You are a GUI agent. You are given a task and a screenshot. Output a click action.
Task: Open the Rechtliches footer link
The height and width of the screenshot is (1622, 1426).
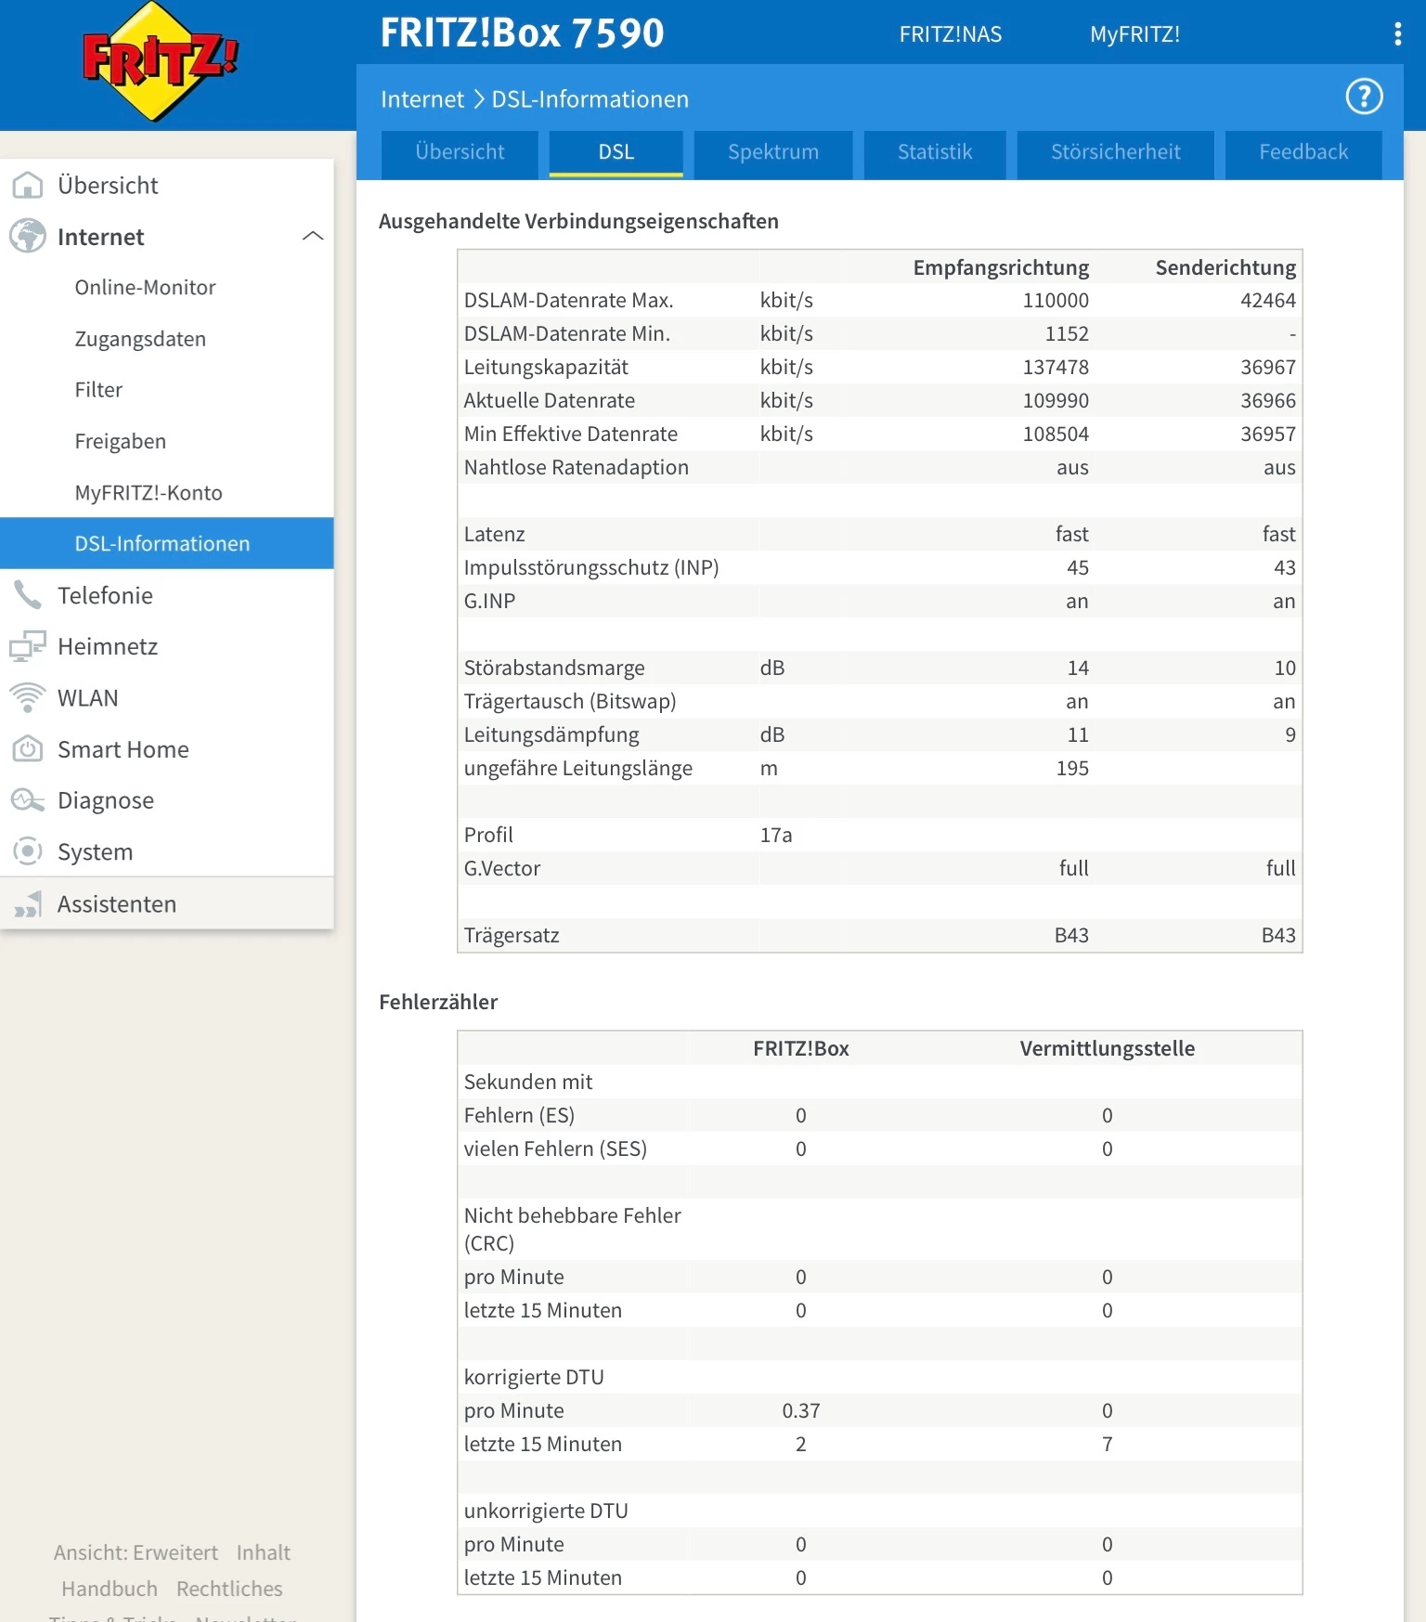point(229,1589)
